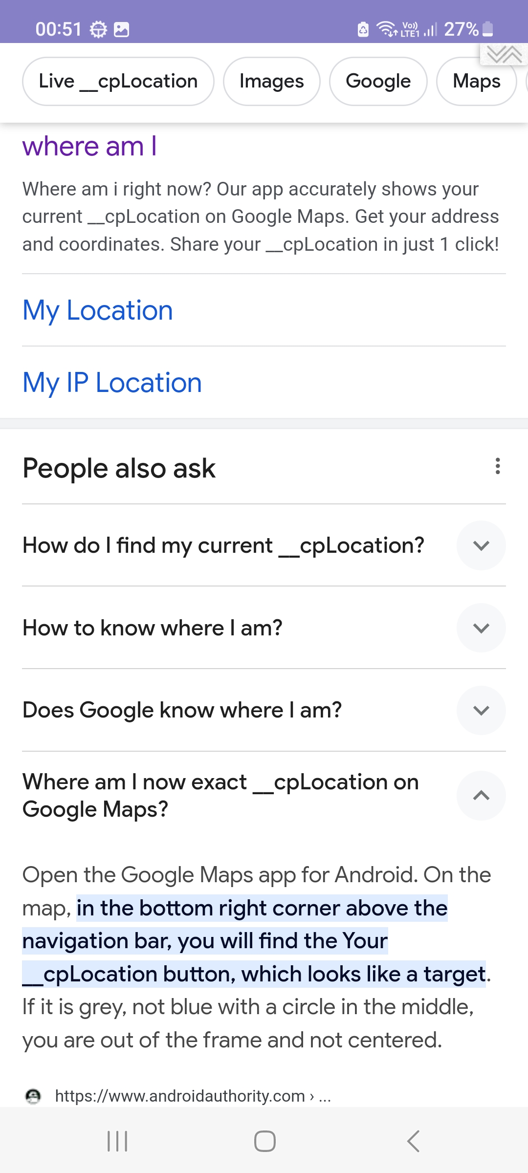The height and width of the screenshot is (1173, 528).
Task: Select the Images filter chip
Action: click(x=272, y=81)
